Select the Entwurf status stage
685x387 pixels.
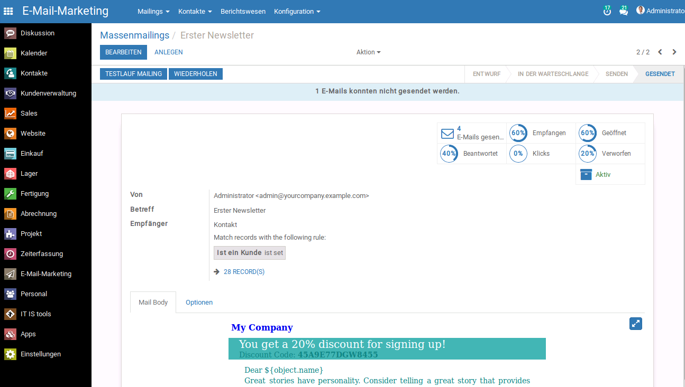pyautogui.click(x=486, y=74)
